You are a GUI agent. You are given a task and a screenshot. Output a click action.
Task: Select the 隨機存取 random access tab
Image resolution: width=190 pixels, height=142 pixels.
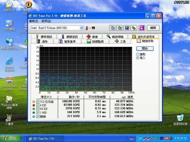click(x=145, y=41)
